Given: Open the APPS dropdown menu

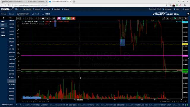Looking at the screenshot, I should [18, 9].
